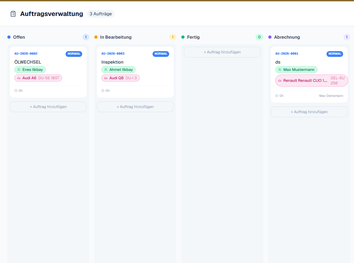This screenshot has width=354, height=263.
Task: Open order AU-2026-0003
Action: pos(113,54)
